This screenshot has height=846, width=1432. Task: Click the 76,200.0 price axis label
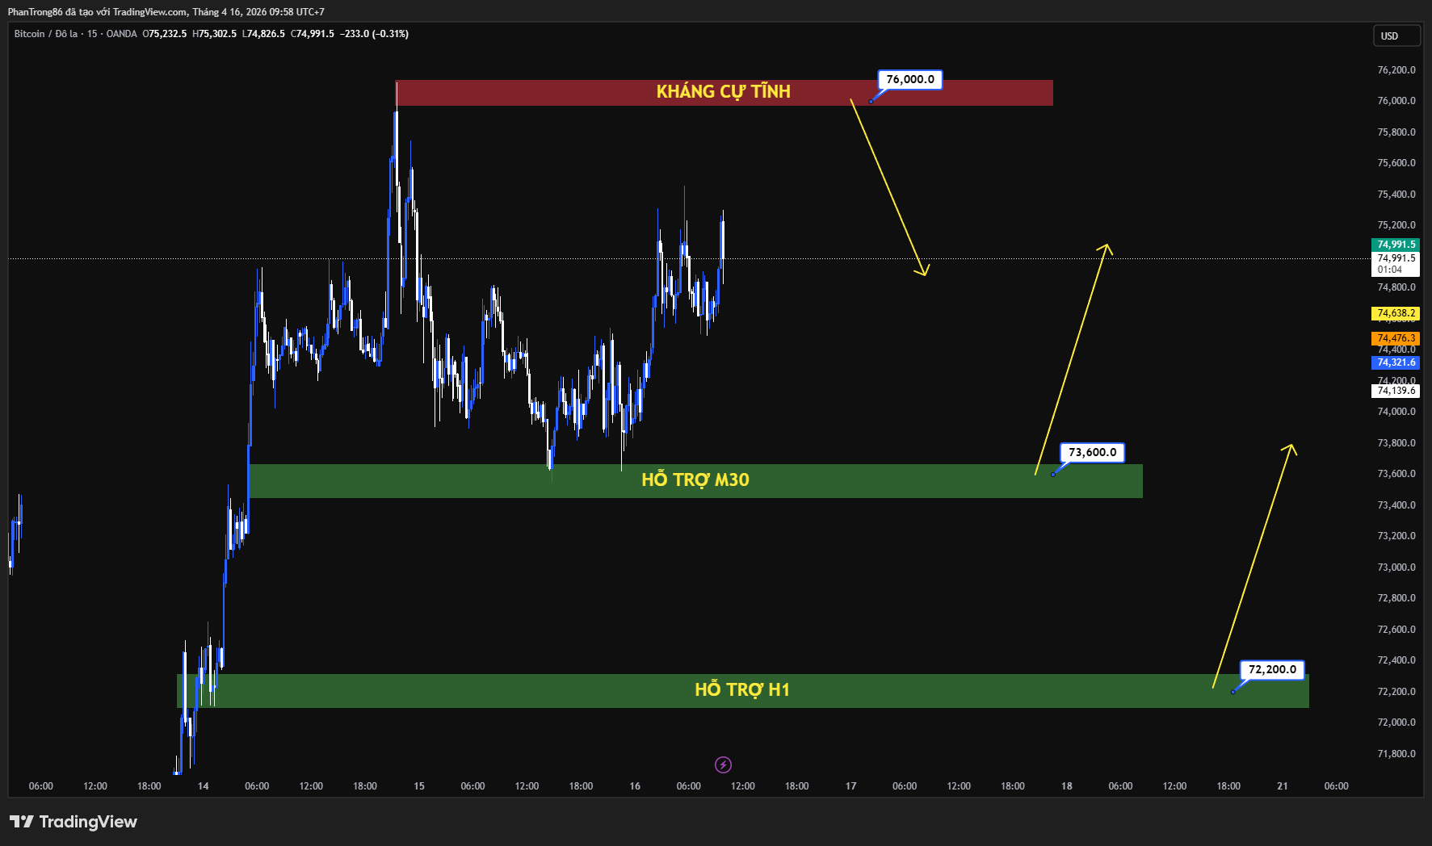coord(1396,70)
